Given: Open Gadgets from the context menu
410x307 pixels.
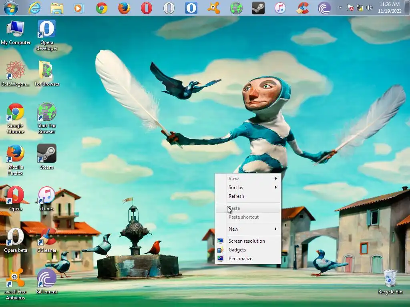Looking at the screenshot, I should (247, 250).
